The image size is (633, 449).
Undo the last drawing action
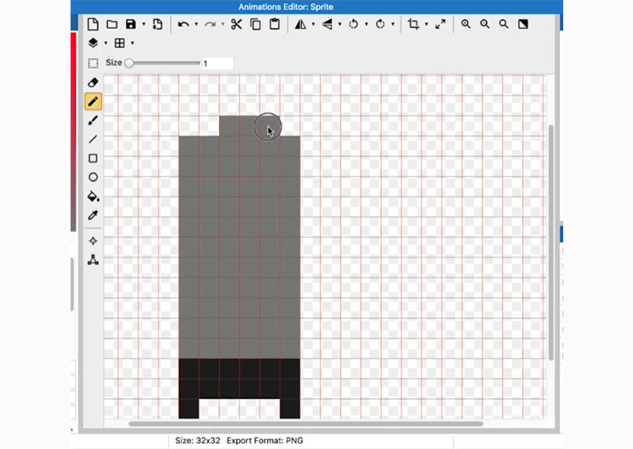183,24
